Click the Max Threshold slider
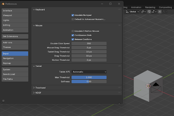The height and width of the screenshot is (116, 174). pyautogui.click(x=89, y=77)
